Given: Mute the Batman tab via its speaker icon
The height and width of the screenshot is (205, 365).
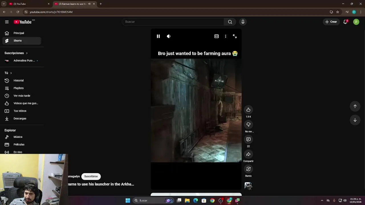Looking at the screenshot, I should (x=89, y=4).
